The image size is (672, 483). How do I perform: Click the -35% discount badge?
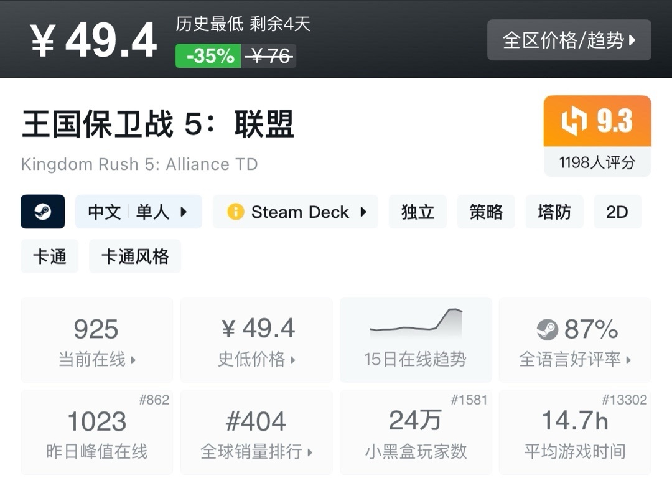(209, 56)
